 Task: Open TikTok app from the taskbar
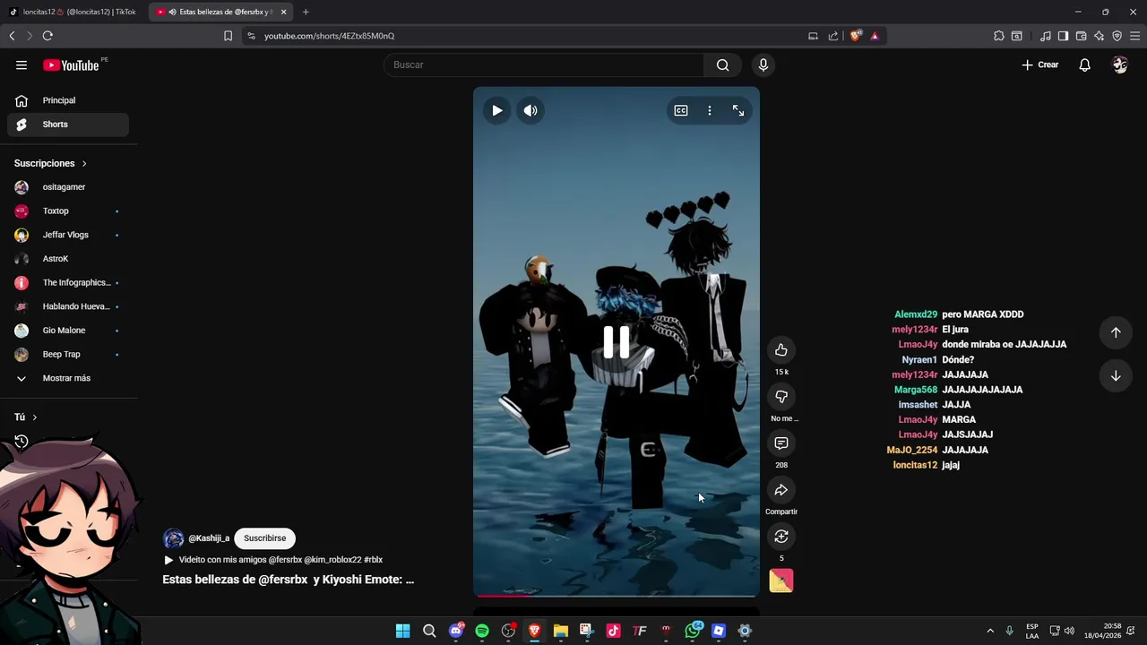[x=613, y=631]
